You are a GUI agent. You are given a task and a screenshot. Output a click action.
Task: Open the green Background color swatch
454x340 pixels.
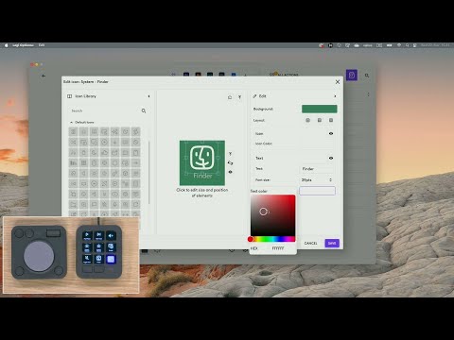coord(320,109)
